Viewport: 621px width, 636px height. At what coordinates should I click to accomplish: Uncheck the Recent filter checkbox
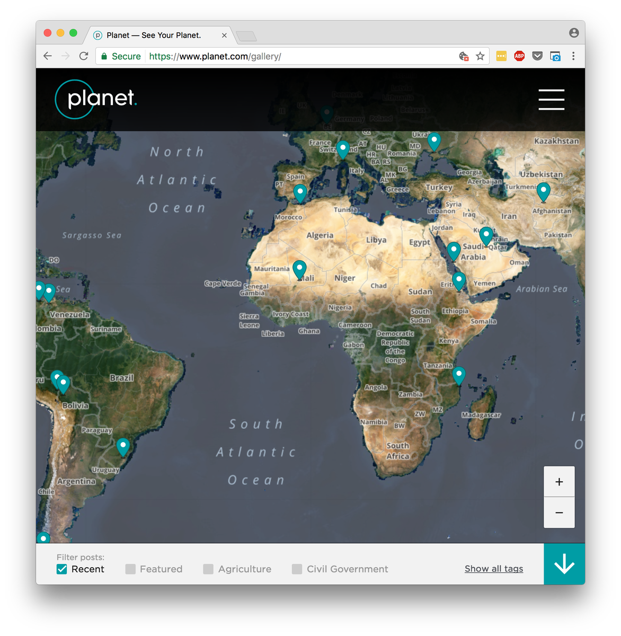[x=62, y=569]
